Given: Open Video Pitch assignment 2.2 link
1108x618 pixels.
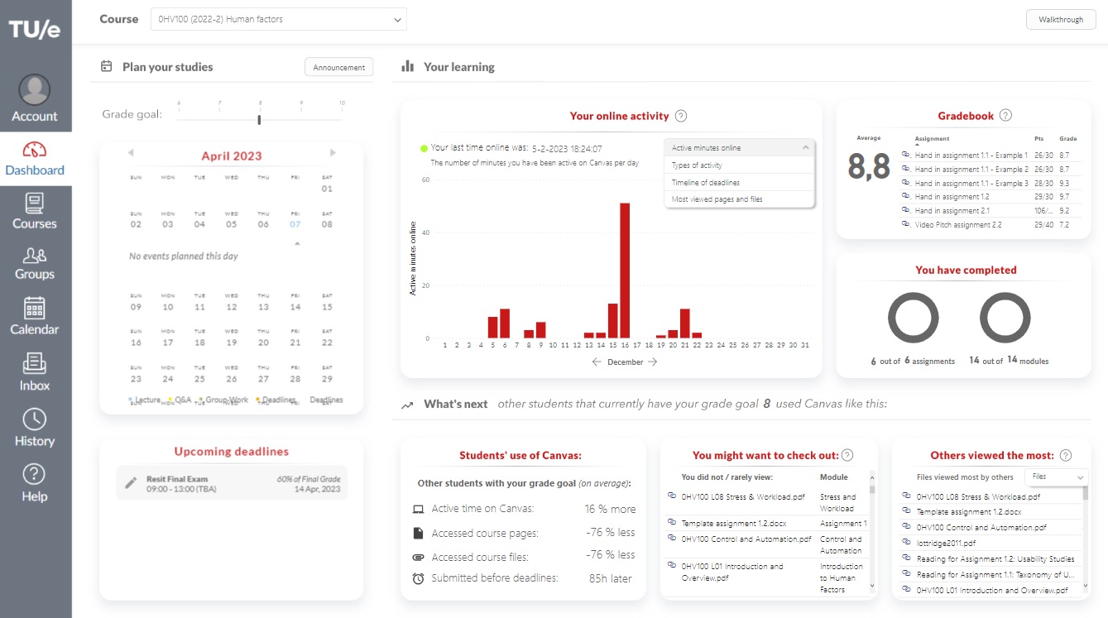Looking at the screenshot, I should tap(958, 225).
